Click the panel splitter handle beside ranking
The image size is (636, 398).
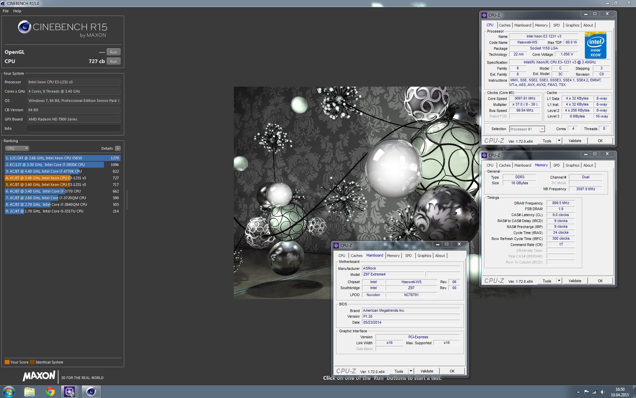127,199
